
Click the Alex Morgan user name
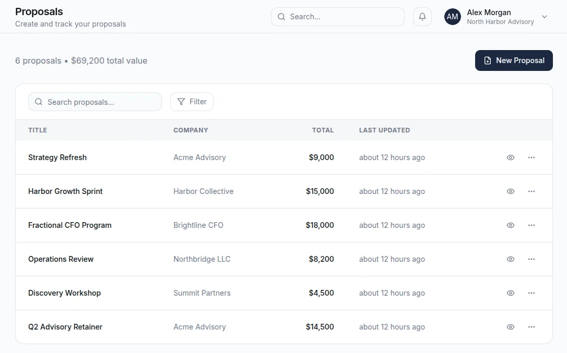[x=489, y=13]
